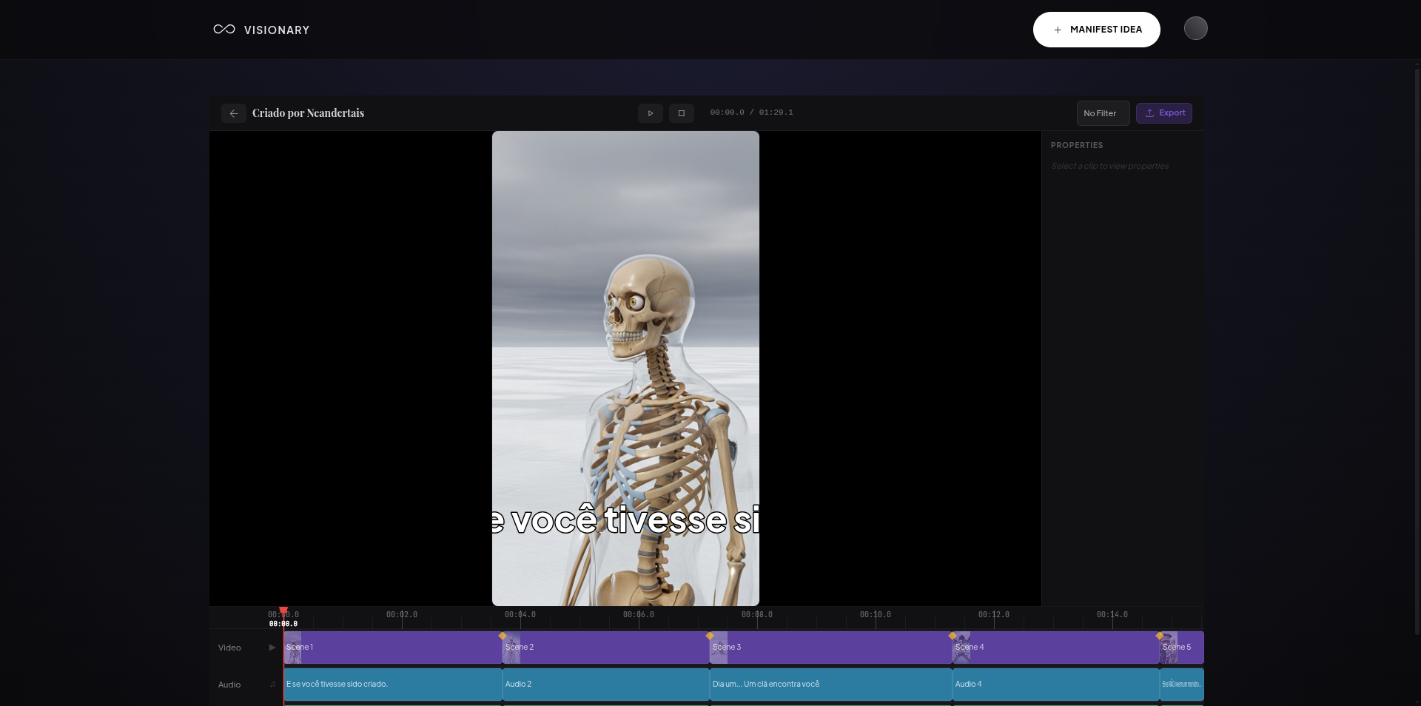The image size is (1421, 706).
Task: Select the Scene 1 video clip
Action: 392,648
